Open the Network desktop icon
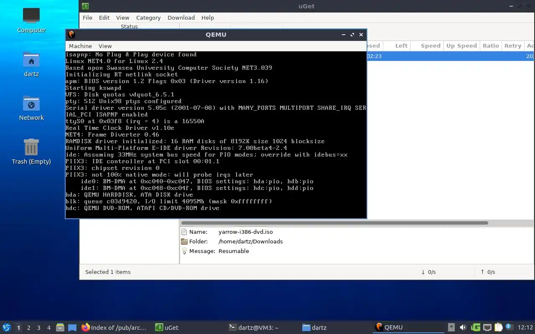 coord(31,108)
